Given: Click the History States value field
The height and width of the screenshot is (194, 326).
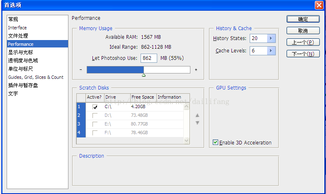Looking at the screenshot, I should point(258,38).
